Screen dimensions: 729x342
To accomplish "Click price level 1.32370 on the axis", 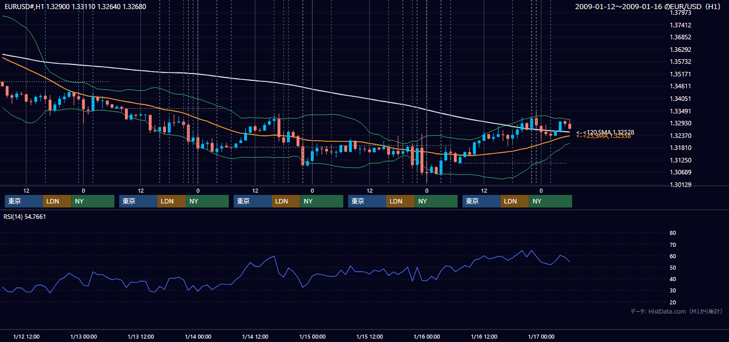I will (681, 136).
